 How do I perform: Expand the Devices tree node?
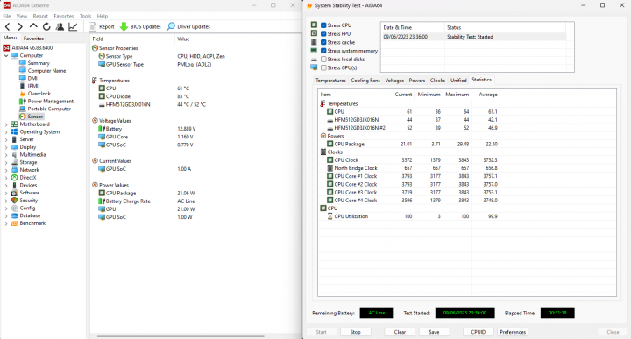(6, 186)
